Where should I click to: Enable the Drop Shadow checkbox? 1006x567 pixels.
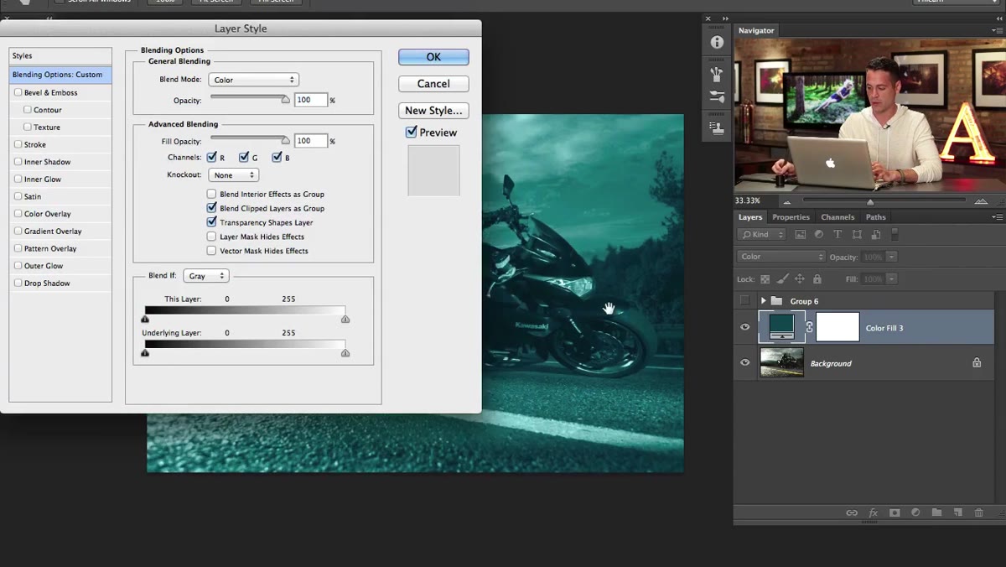[x=18, y=283]
